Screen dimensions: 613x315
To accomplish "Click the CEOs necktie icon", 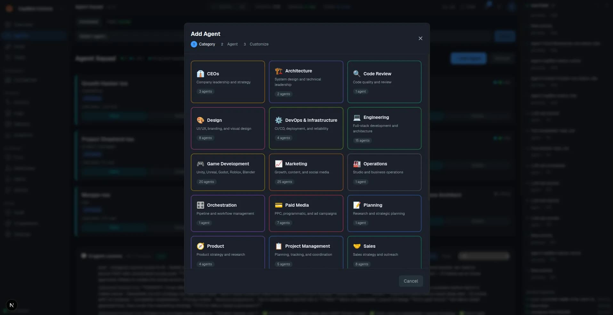I will (x=200, y=74).
